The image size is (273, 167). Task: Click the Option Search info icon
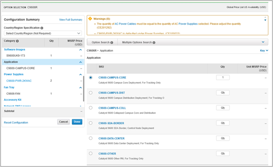(x=112, y=43)
